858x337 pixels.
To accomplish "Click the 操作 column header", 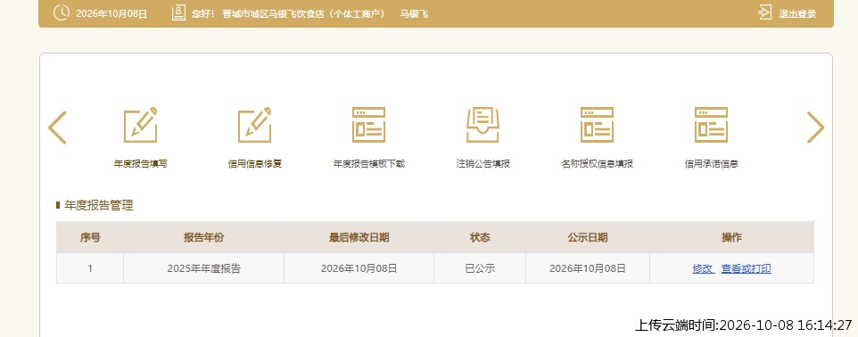I will tap(731, 237).
